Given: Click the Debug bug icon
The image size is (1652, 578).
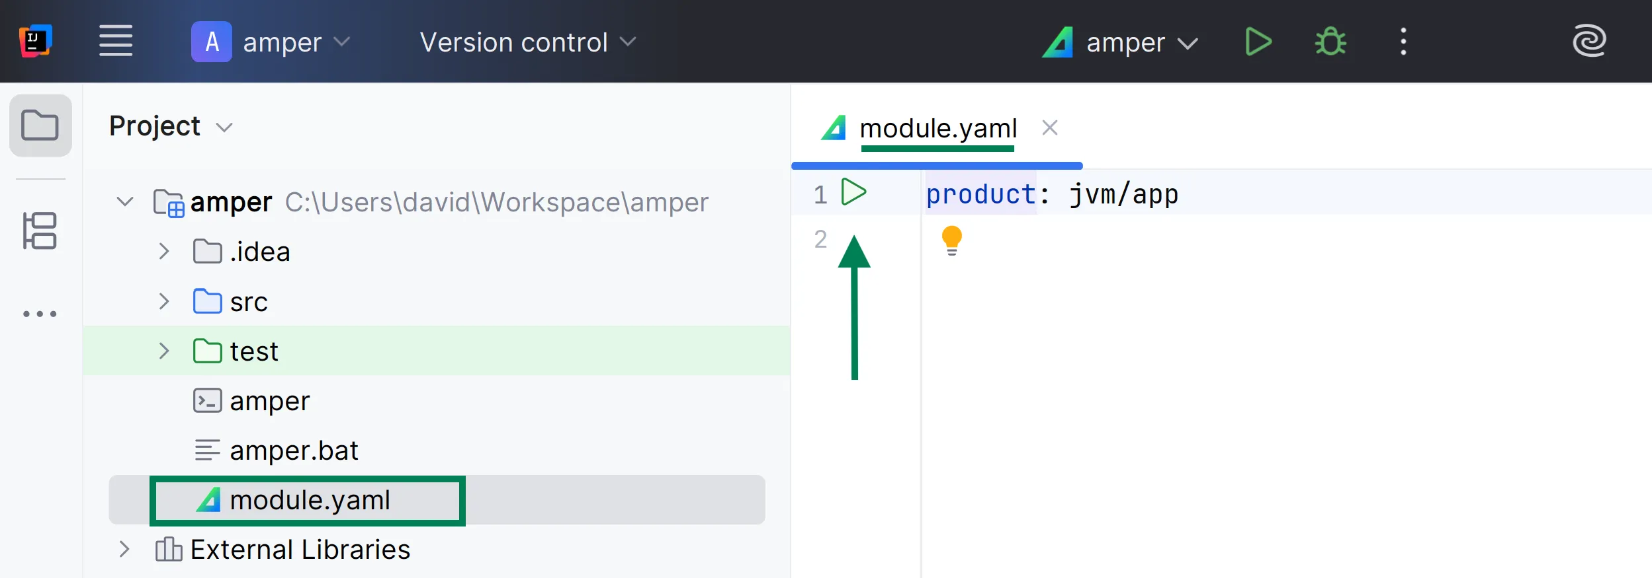Looking at the screenshot, I should tap(1330, 42).
